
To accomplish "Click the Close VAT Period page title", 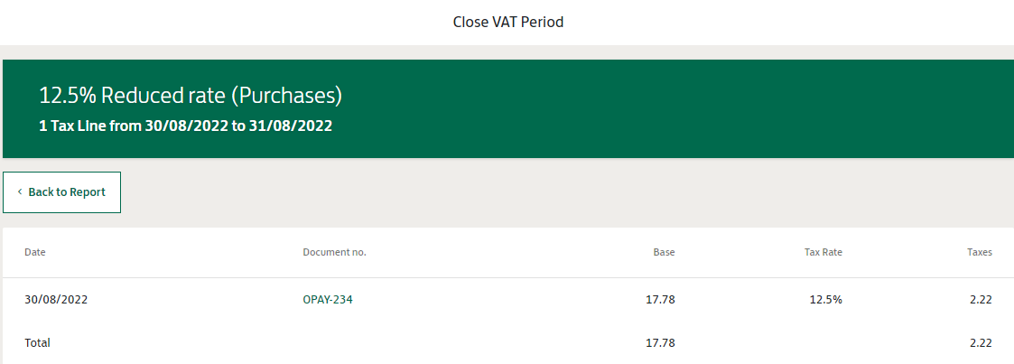I will 507,22.
